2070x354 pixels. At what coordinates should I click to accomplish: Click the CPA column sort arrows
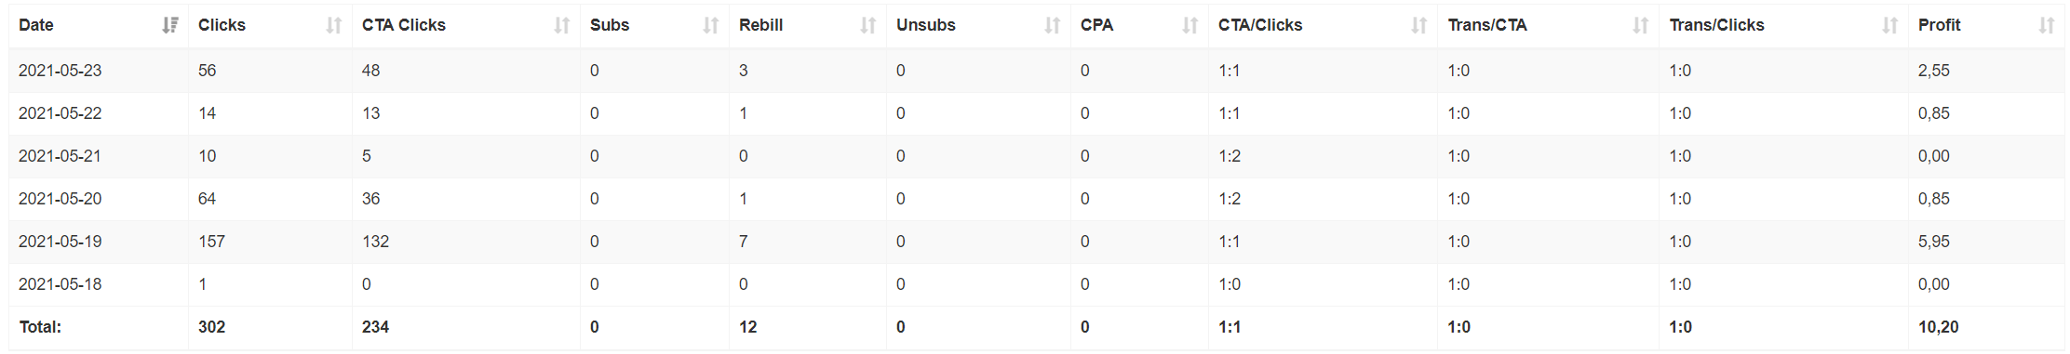click(1190, 25)
